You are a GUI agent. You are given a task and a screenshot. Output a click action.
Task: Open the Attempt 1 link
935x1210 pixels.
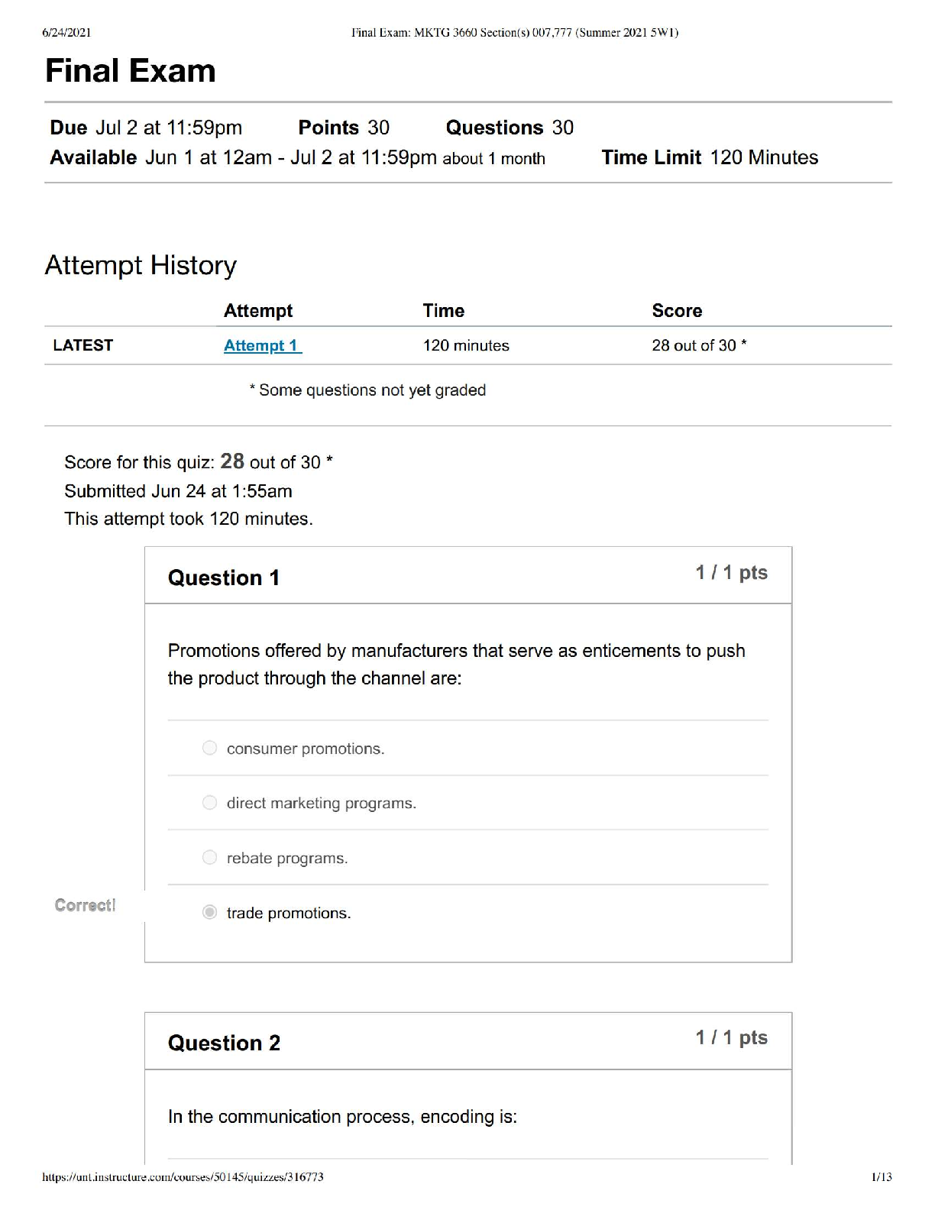pyautogui.click(x=262, y=345)
